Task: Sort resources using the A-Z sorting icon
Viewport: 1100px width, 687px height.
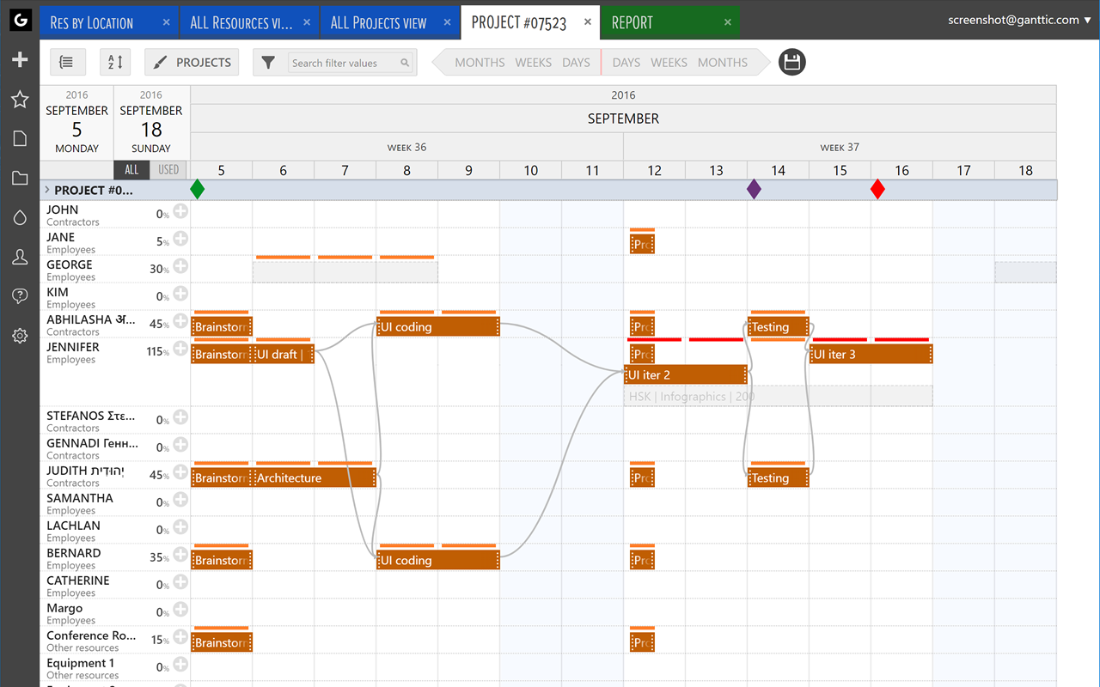Action: point(115,62)
